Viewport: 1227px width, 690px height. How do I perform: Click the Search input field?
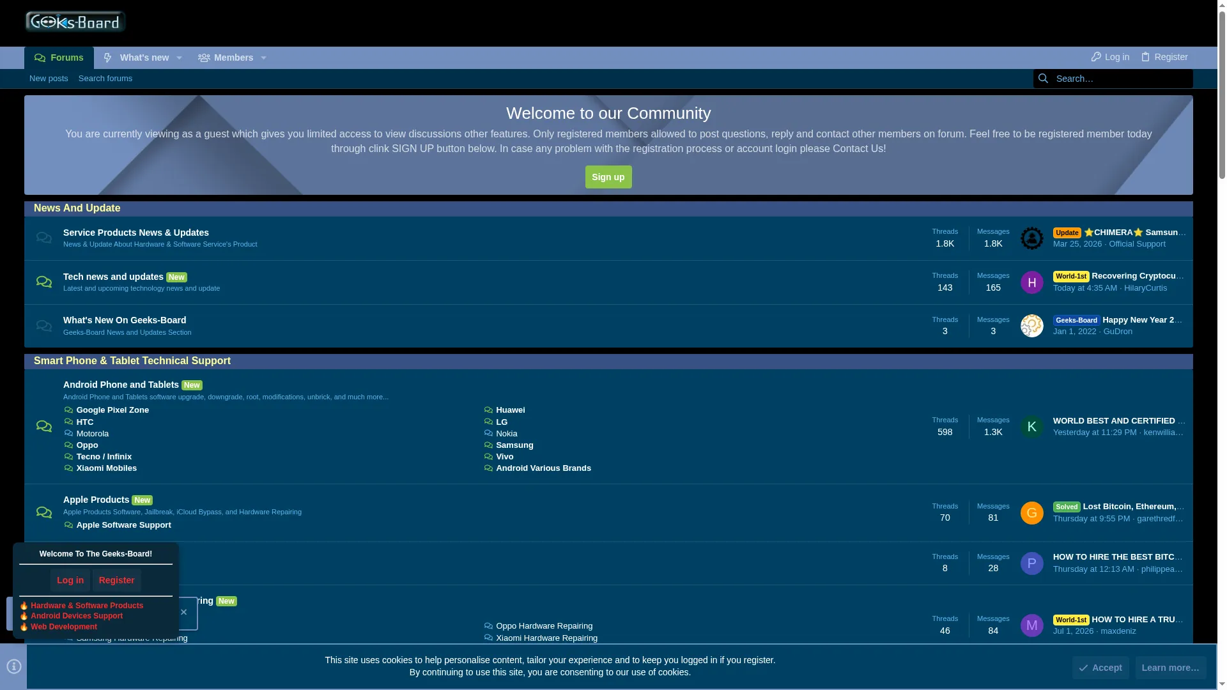[1123, 79]
